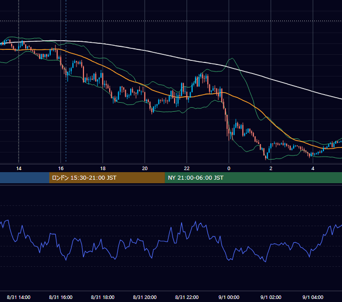Click the 9/1 00:00 time label
The width and height of the screenshot is (342, 302).
point(229,297)
